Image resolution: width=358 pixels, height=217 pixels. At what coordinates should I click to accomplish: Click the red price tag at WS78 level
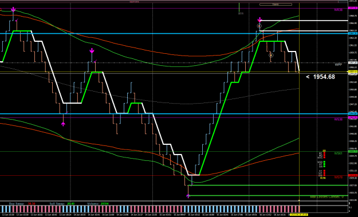coord(352,175)
